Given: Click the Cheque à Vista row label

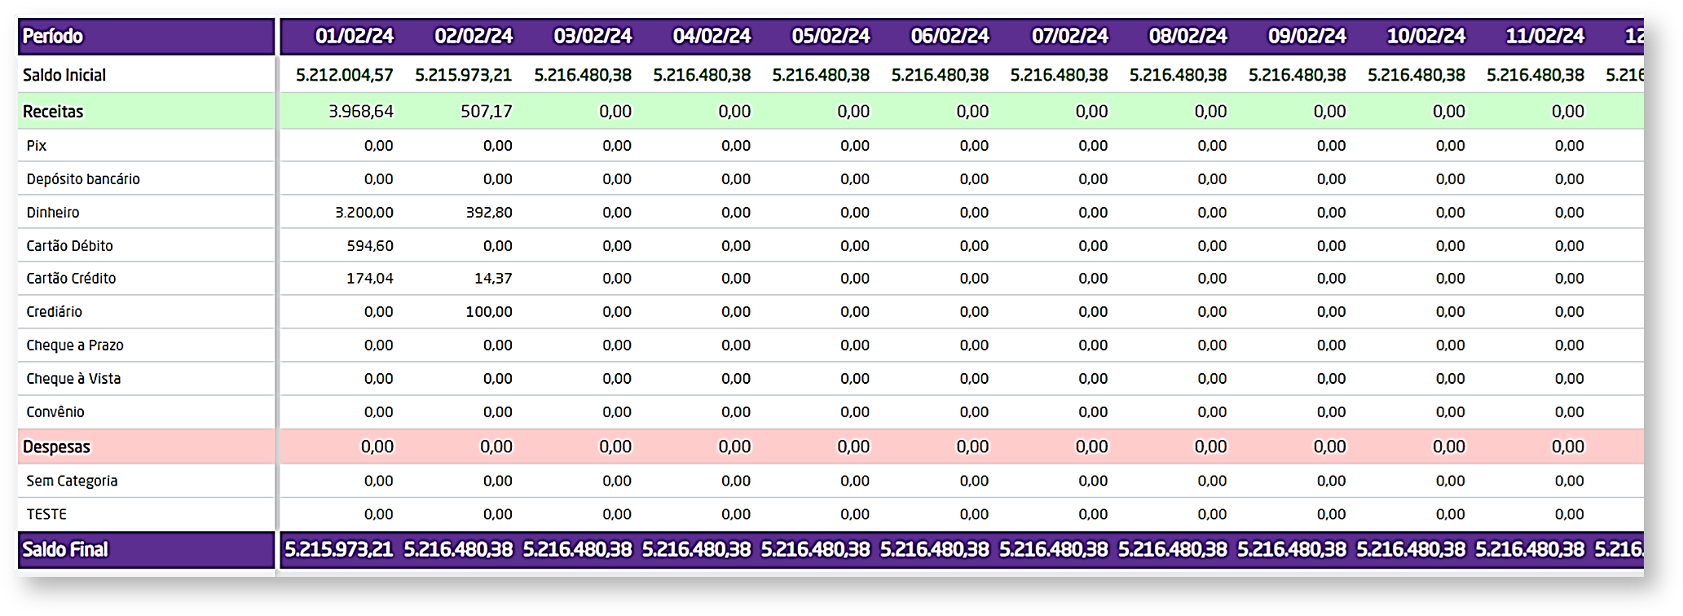Looking at the screenshot, I should click(73, 379).
